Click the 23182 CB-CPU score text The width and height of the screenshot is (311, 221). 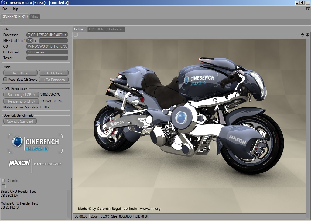[51, 101]
